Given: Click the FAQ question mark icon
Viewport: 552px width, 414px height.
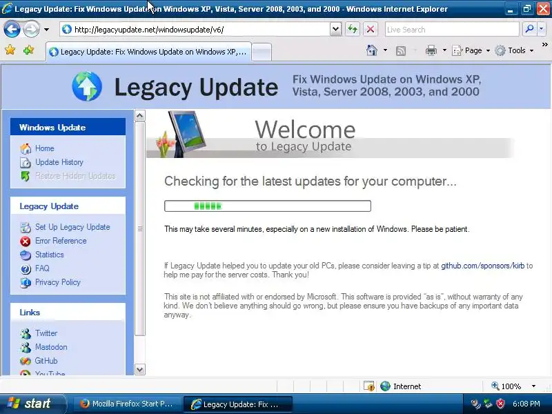Looking at the screenshot, I should pos(26,269).
